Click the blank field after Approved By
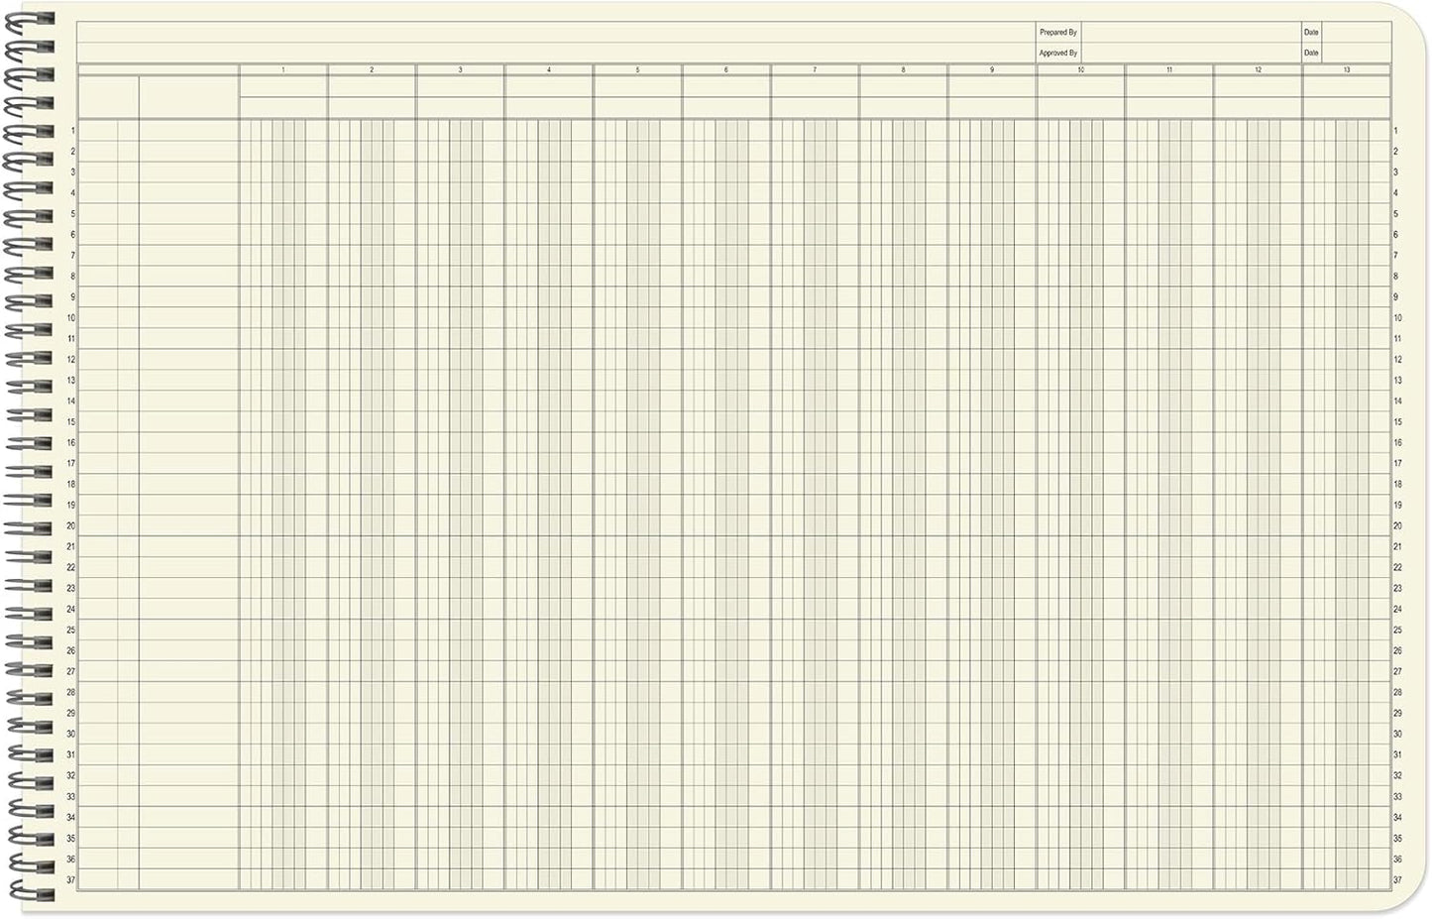Image resolution: width=1432 pixels, height=919 pixels. pos(1189,52)
